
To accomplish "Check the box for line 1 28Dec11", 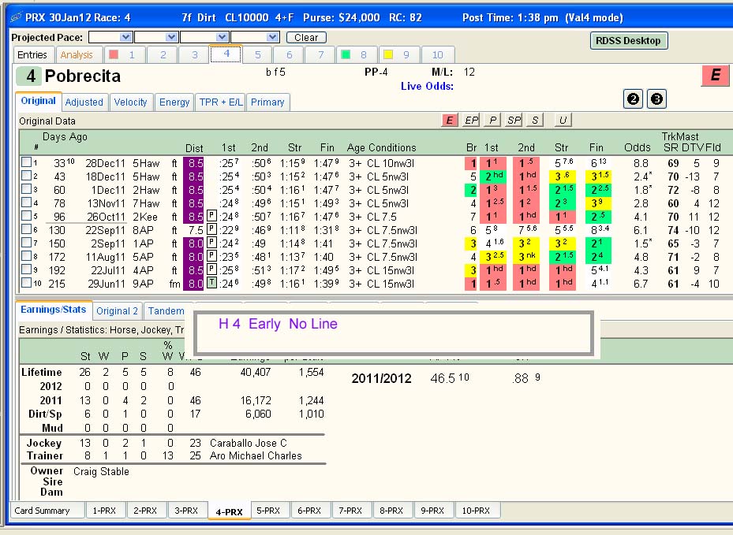I will pyautogui.click(x=26, y=162).
